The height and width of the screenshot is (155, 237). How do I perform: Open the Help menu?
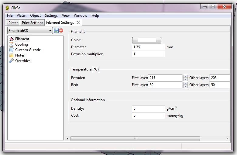[x=95, y=15]
